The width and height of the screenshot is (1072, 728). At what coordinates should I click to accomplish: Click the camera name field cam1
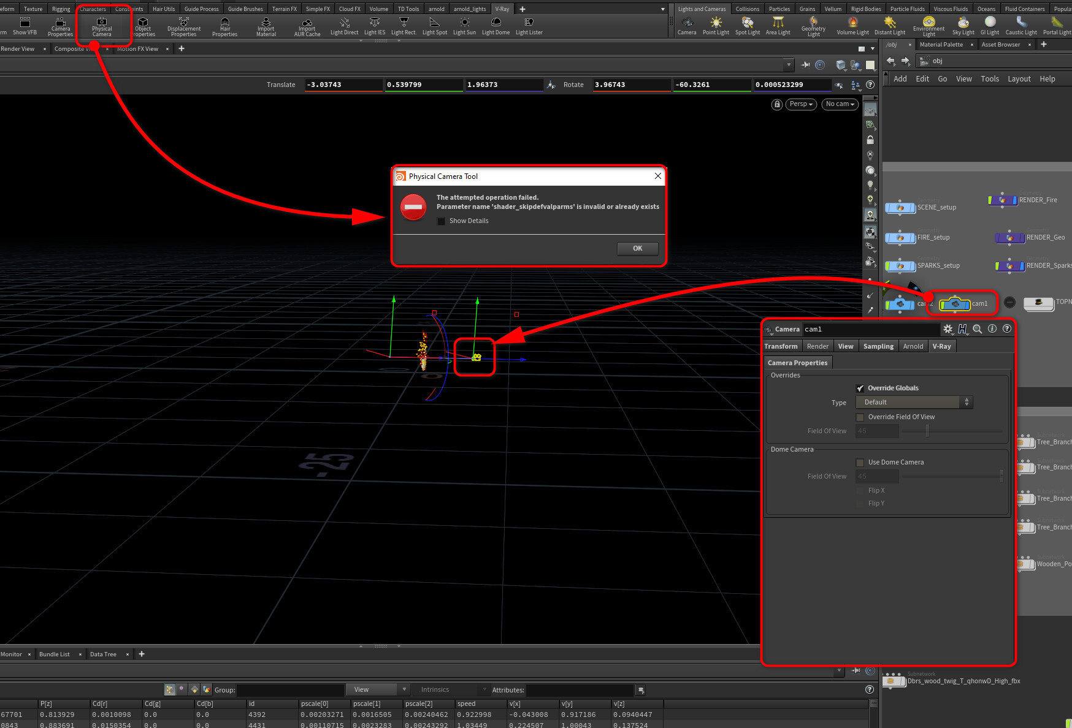[871, 330]
